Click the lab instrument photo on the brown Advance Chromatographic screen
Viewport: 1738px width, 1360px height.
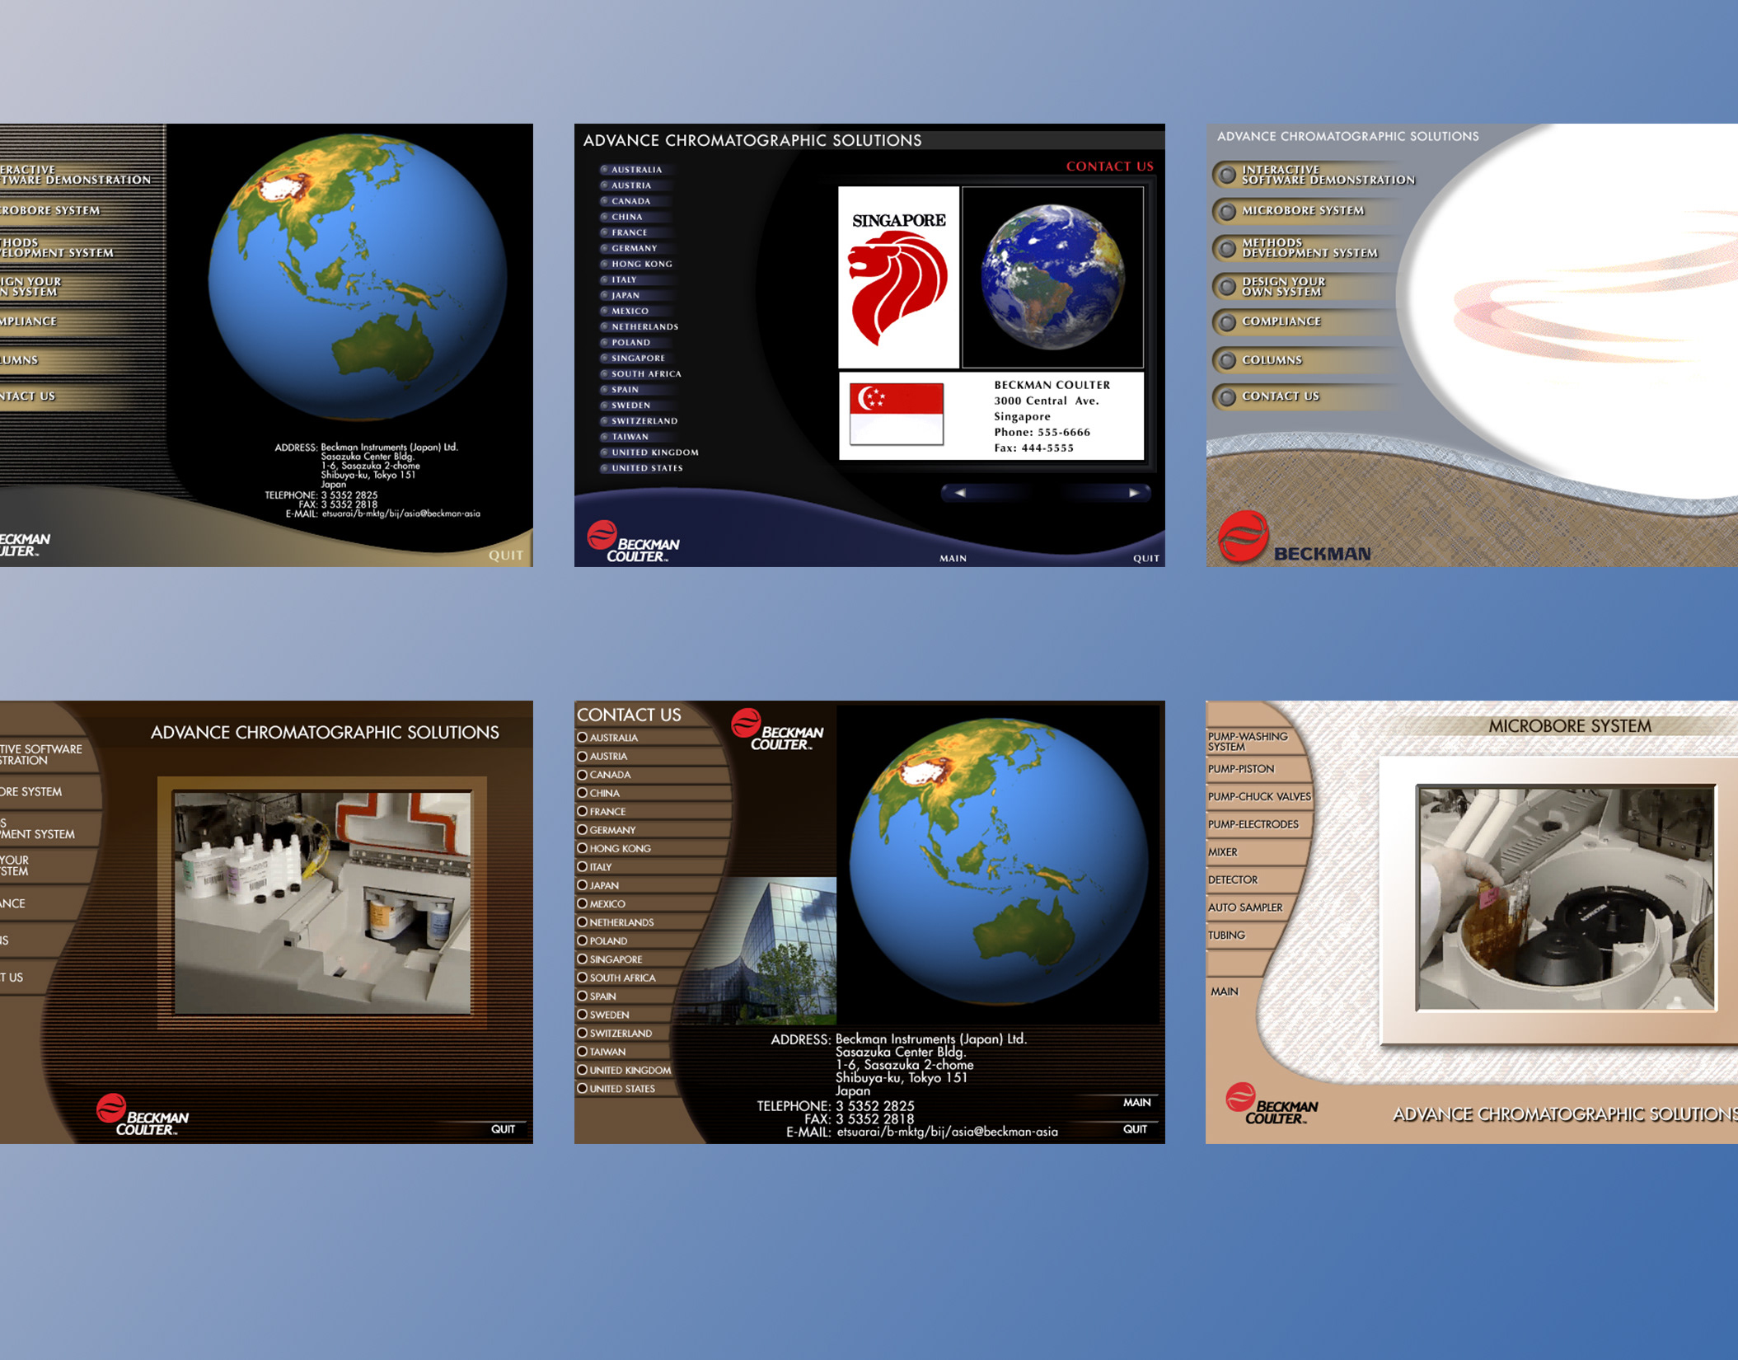322,903
